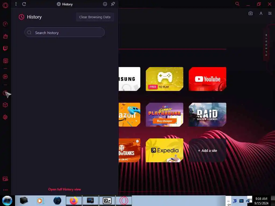Image resolution: width=275 pixels, height=206 pixels.
Task: Click Clear Browsing Data button
Action: point(95,17)
